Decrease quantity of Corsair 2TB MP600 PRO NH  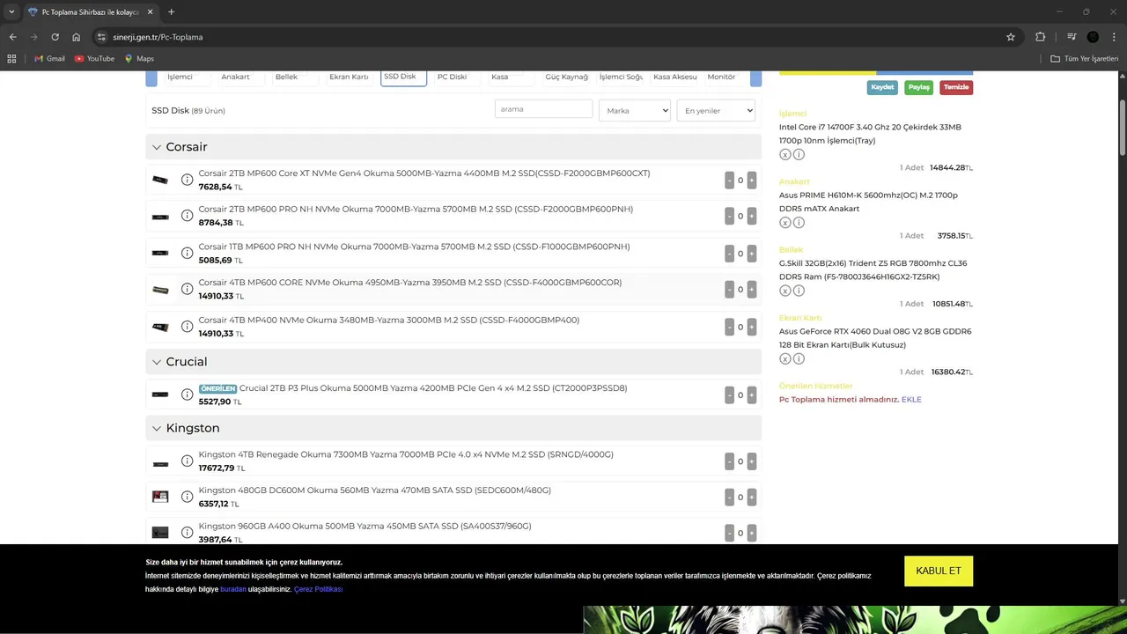729,216
